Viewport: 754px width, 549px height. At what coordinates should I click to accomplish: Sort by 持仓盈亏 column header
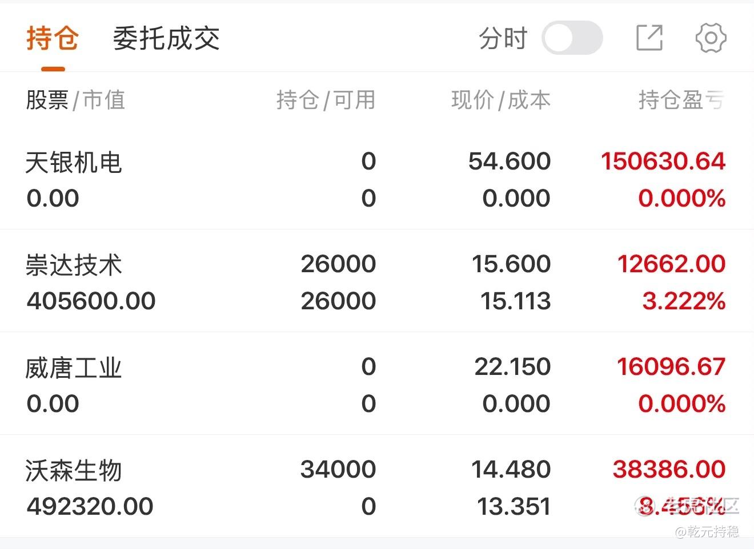tap(682, 100)
